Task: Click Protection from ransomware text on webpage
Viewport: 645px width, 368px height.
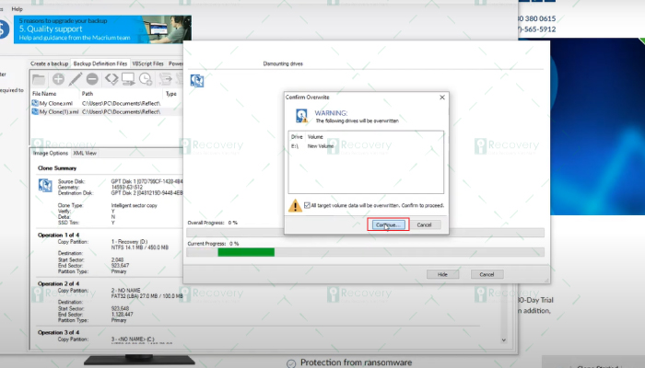Action: (357, 362)
